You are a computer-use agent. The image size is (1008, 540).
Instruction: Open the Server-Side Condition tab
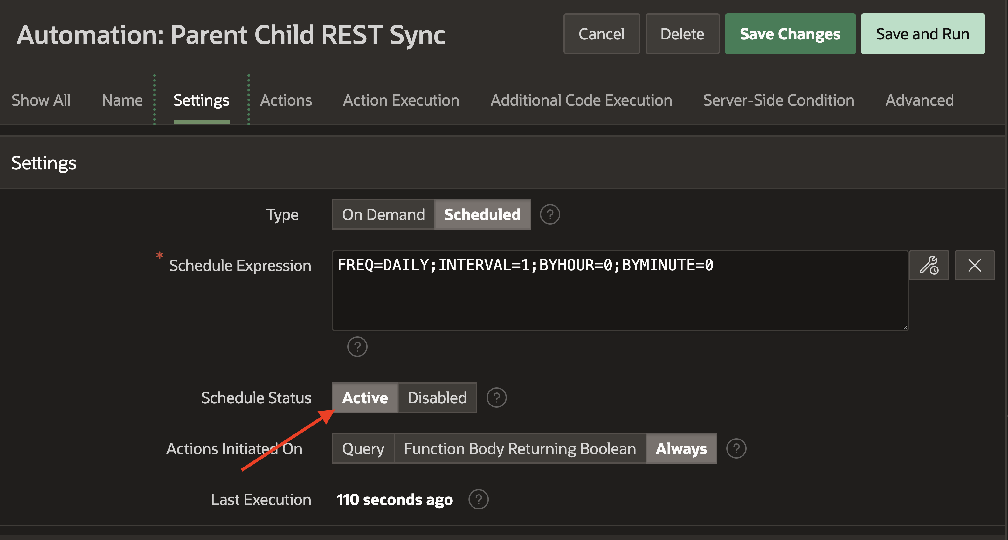coord(778,100)
